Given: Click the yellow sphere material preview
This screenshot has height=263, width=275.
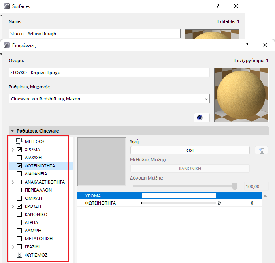Looking at the screenshot, I should pos(241,95).
